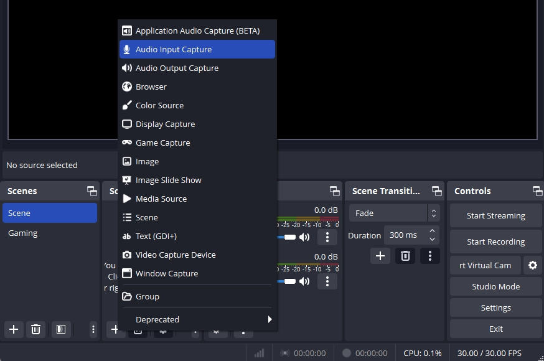The width and height of the screenshot is (544, 361).
Task: Click Start Recording button
Action: [496, 241]
